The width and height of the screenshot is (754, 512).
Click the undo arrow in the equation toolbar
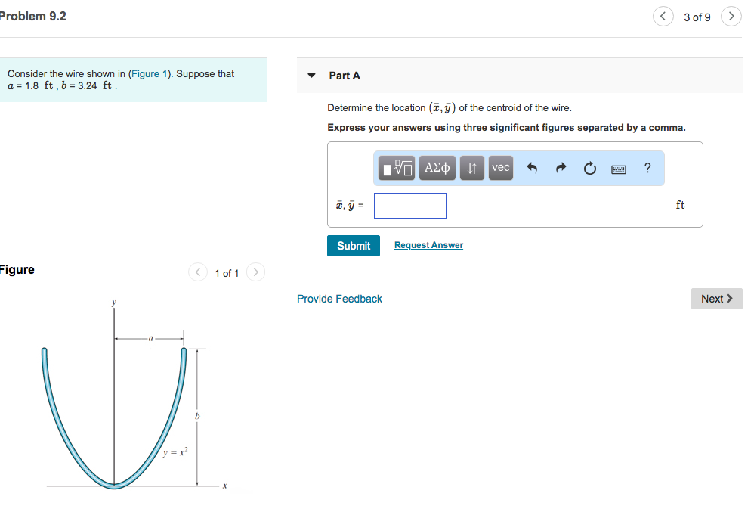pos(530,167)
